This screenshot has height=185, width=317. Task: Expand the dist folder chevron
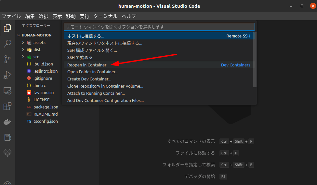(x=23, y=50)
